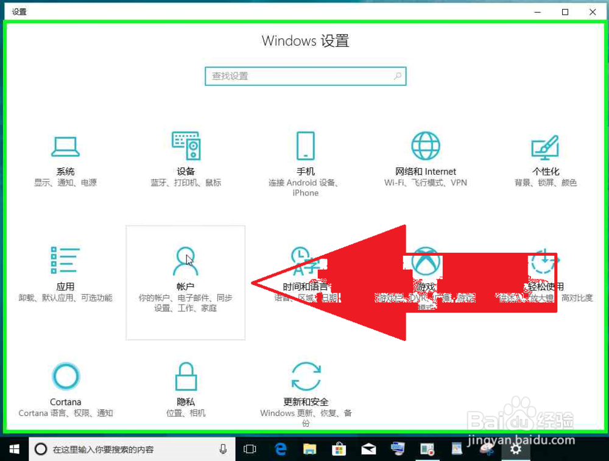This screenshot has width=609, height=461.
Task: Click the Snipping Tool scissors taskbar icon
Action: 486,449
